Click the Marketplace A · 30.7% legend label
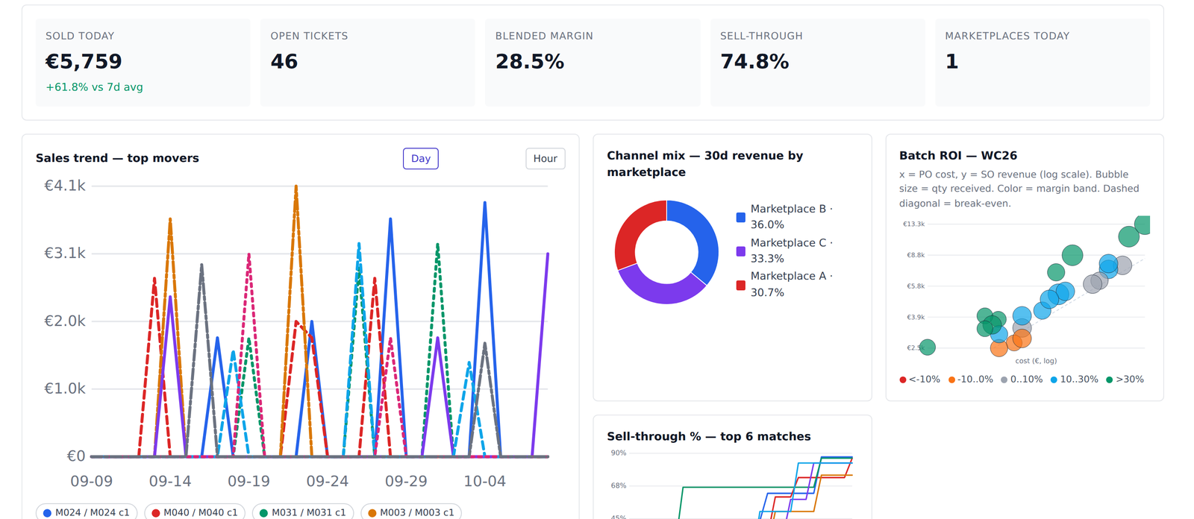Viewport: 1194px width, 519px height. 792,284
